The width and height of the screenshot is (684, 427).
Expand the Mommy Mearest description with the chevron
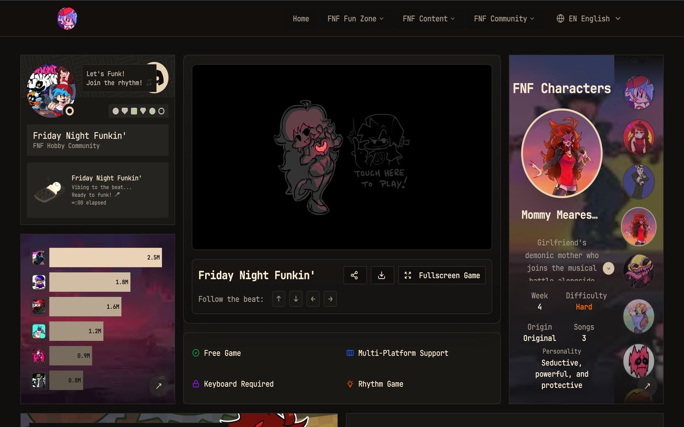point(608,268)
